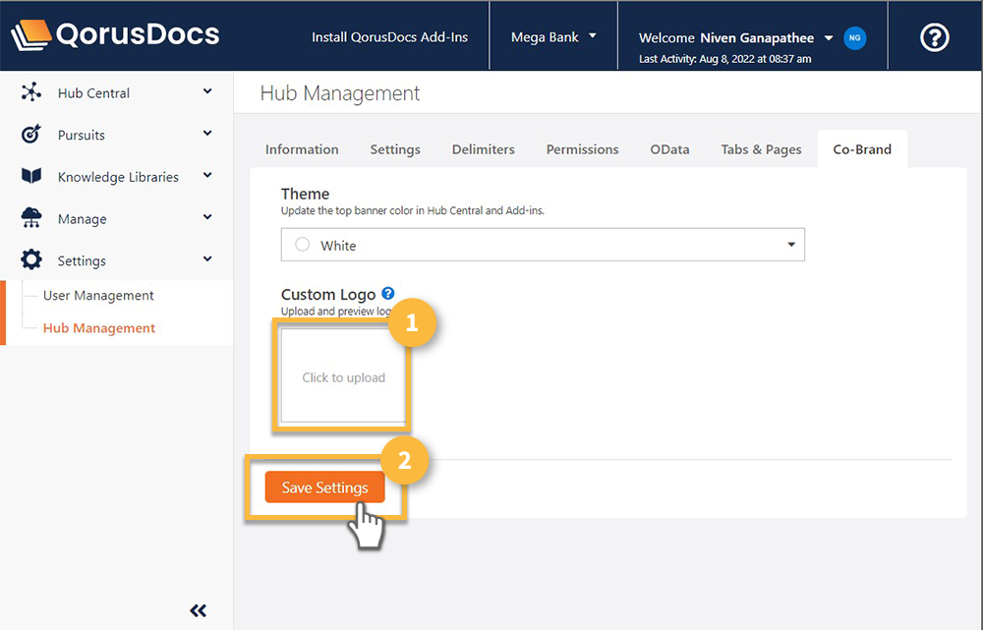Screen dimensions: 983x630
Task: Click the Manage cloud icon
Action: [x=31, y=219]
